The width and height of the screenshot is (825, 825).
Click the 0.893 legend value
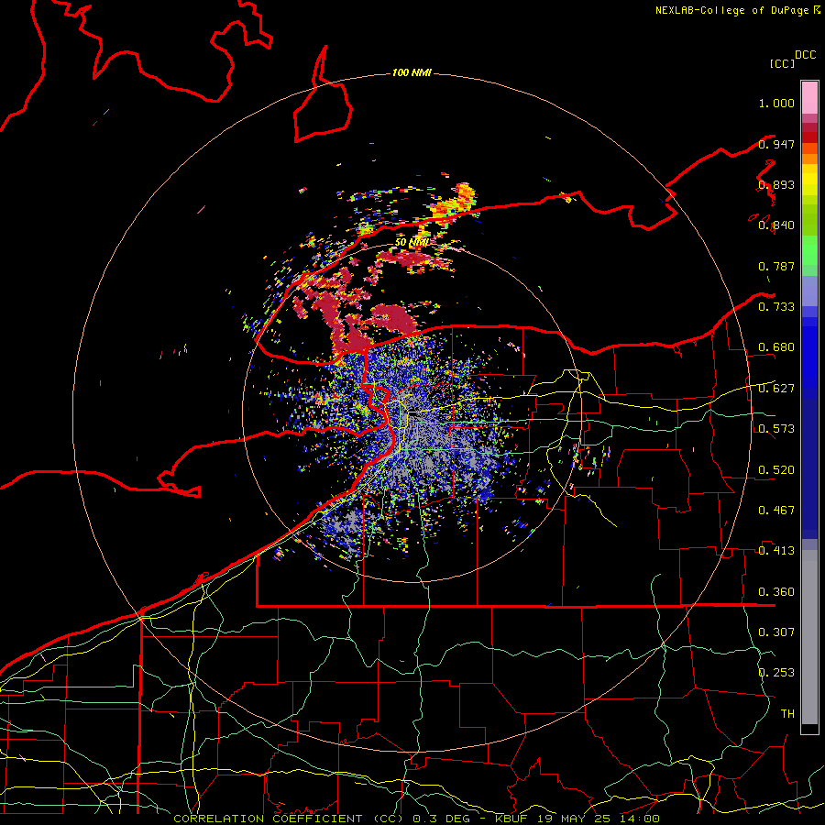pyautogui.click(x=776, y=184)
